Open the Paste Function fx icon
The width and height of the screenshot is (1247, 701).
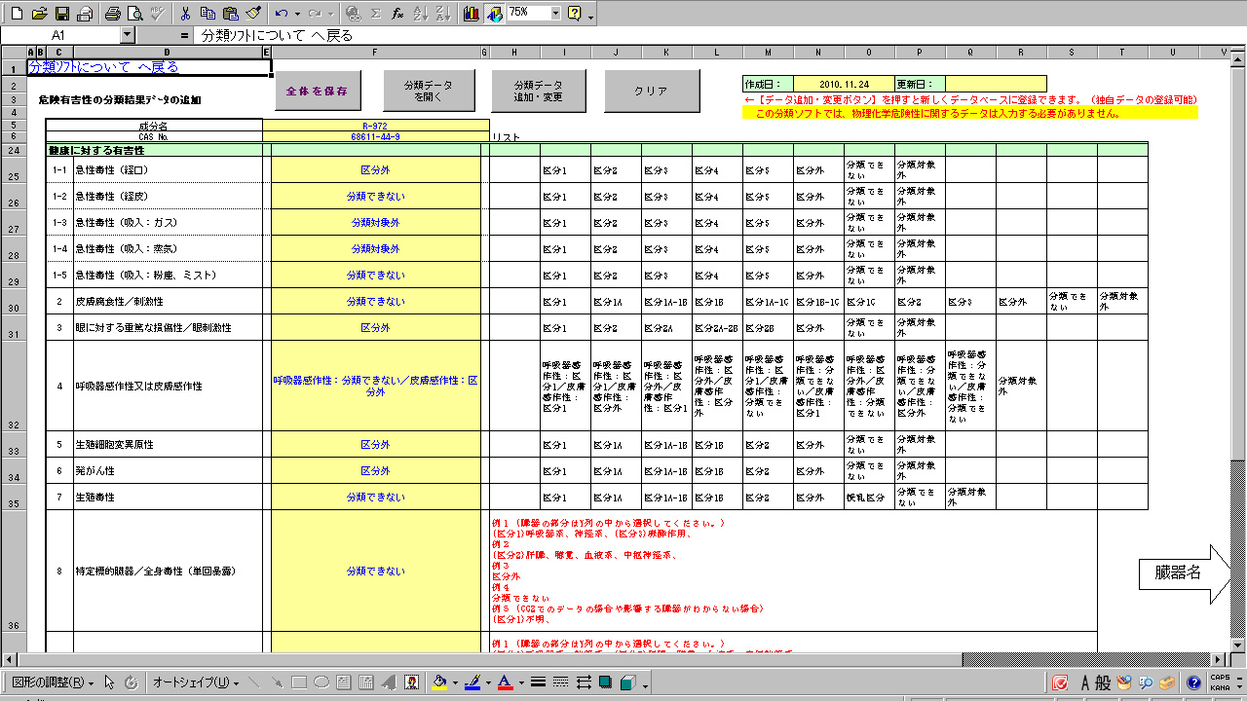(x=397, y=14)
